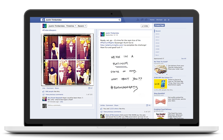This screenshot has width=223, height=140.
Task: Open $100 OFF the Galaxy S 4 ad
Action: 163,77
